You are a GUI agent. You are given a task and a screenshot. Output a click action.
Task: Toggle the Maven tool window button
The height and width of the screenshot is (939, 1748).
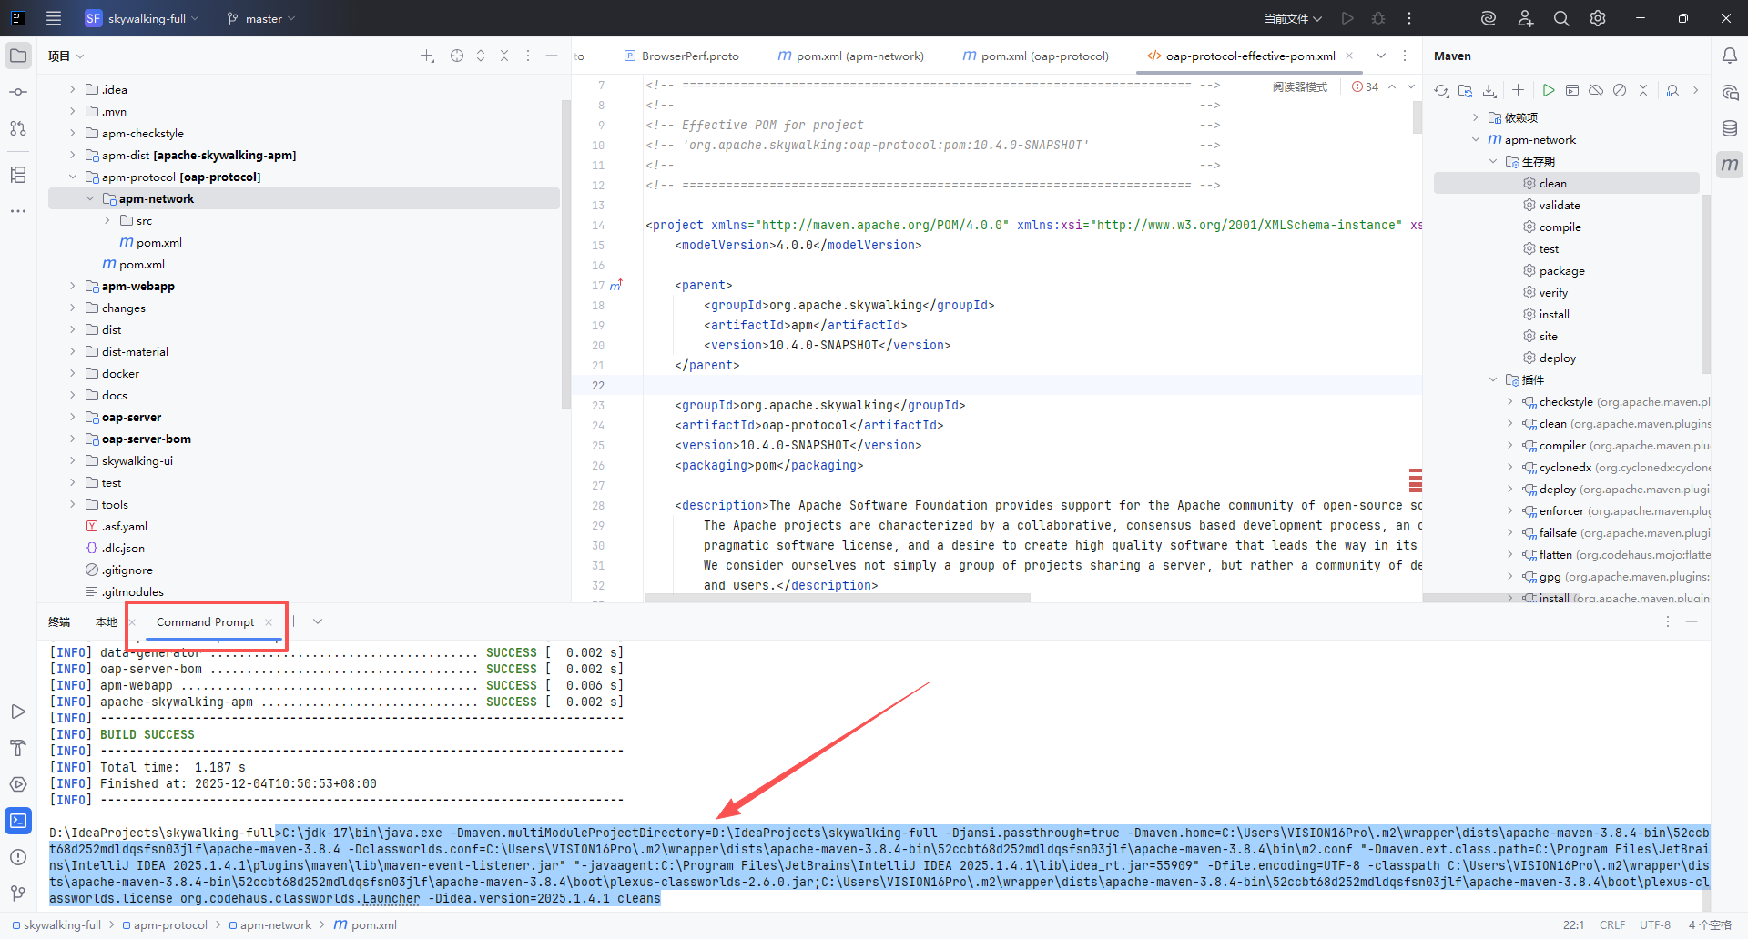pyautogui.click(x=1730, y=165)
